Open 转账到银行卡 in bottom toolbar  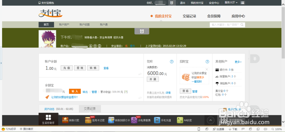pyautogui.click(x=119, y=120)
